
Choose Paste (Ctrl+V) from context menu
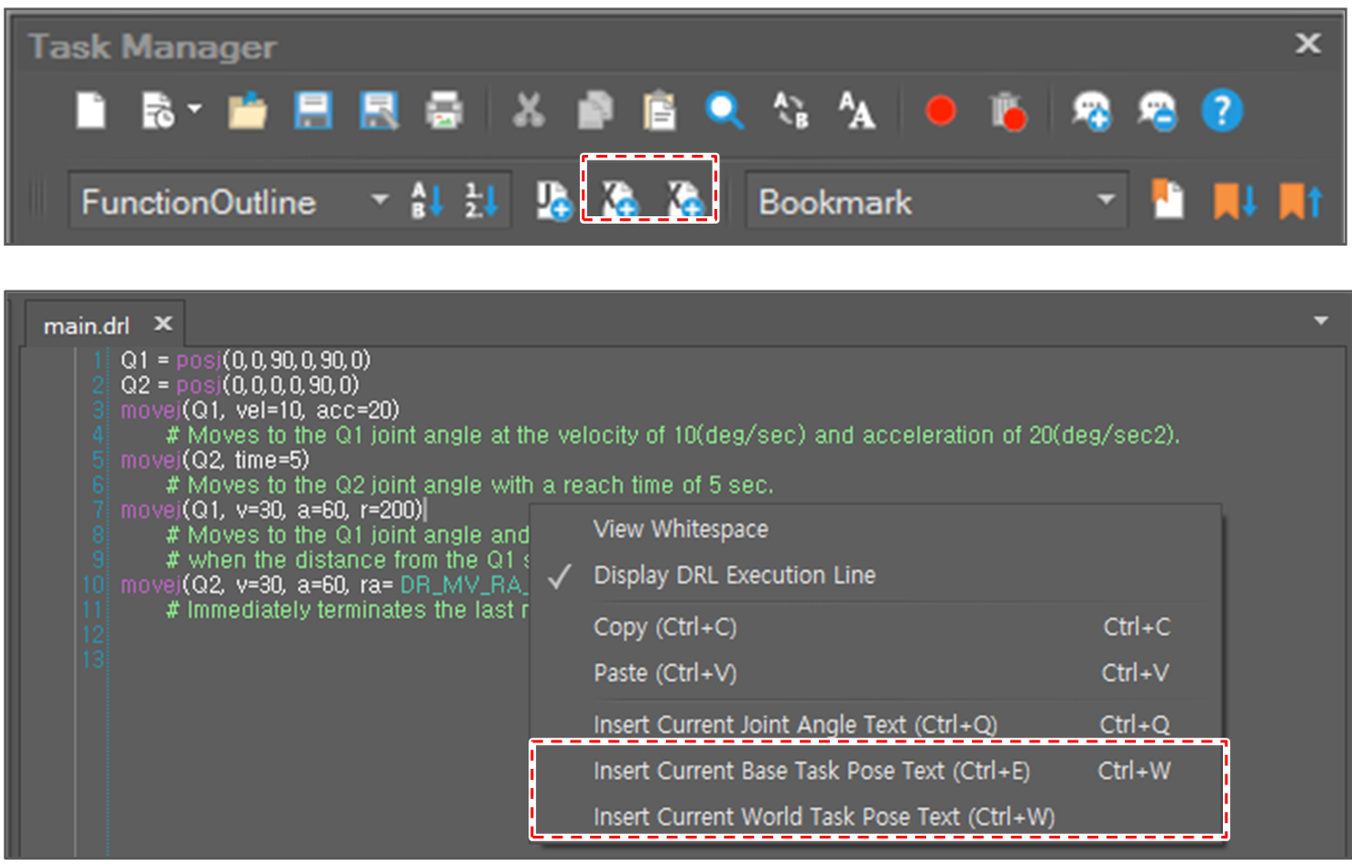[665, 674]
